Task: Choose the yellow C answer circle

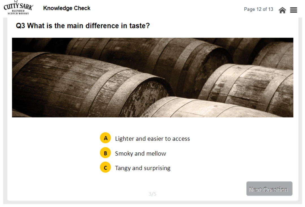Action: 105,168
